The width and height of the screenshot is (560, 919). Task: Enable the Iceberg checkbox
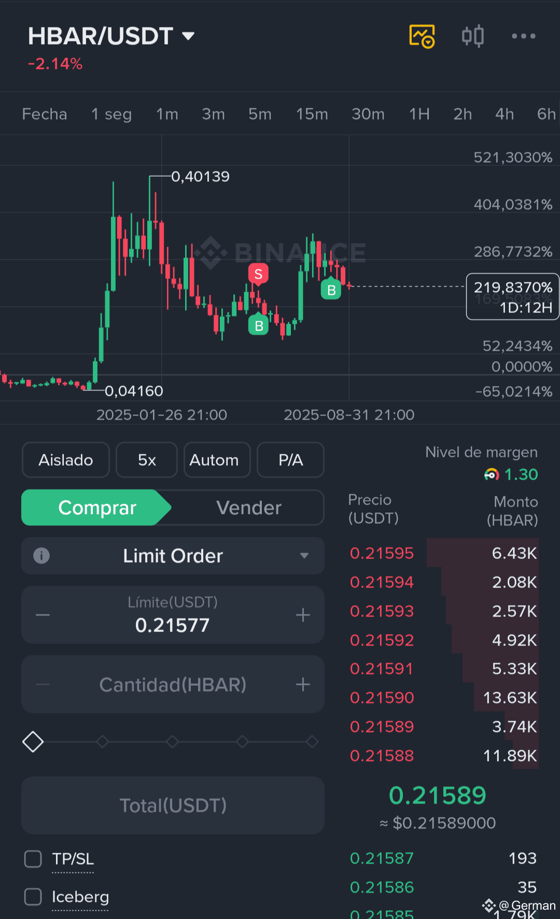point(33,896)
